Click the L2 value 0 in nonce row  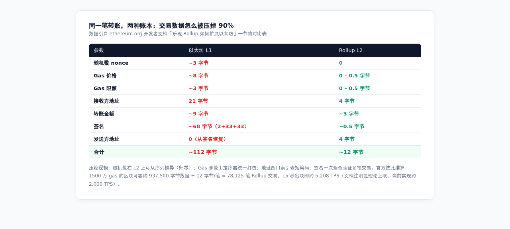pos(341,63)
